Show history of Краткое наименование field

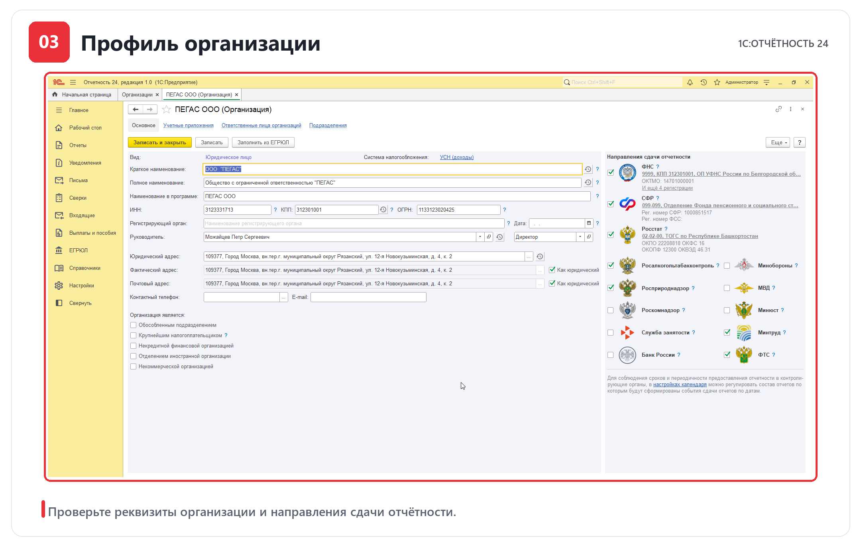588,169
